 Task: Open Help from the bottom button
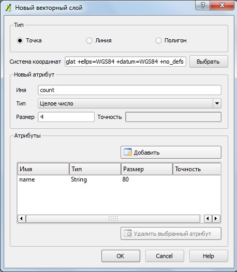[x=209, y=256]
